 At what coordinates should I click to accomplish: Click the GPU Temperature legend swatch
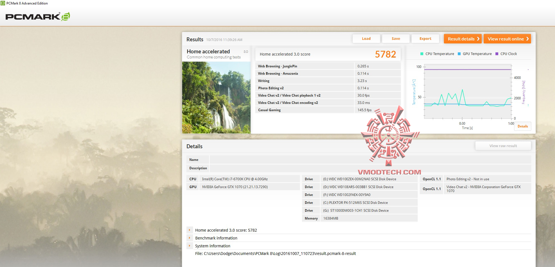(x=459, y=54)
